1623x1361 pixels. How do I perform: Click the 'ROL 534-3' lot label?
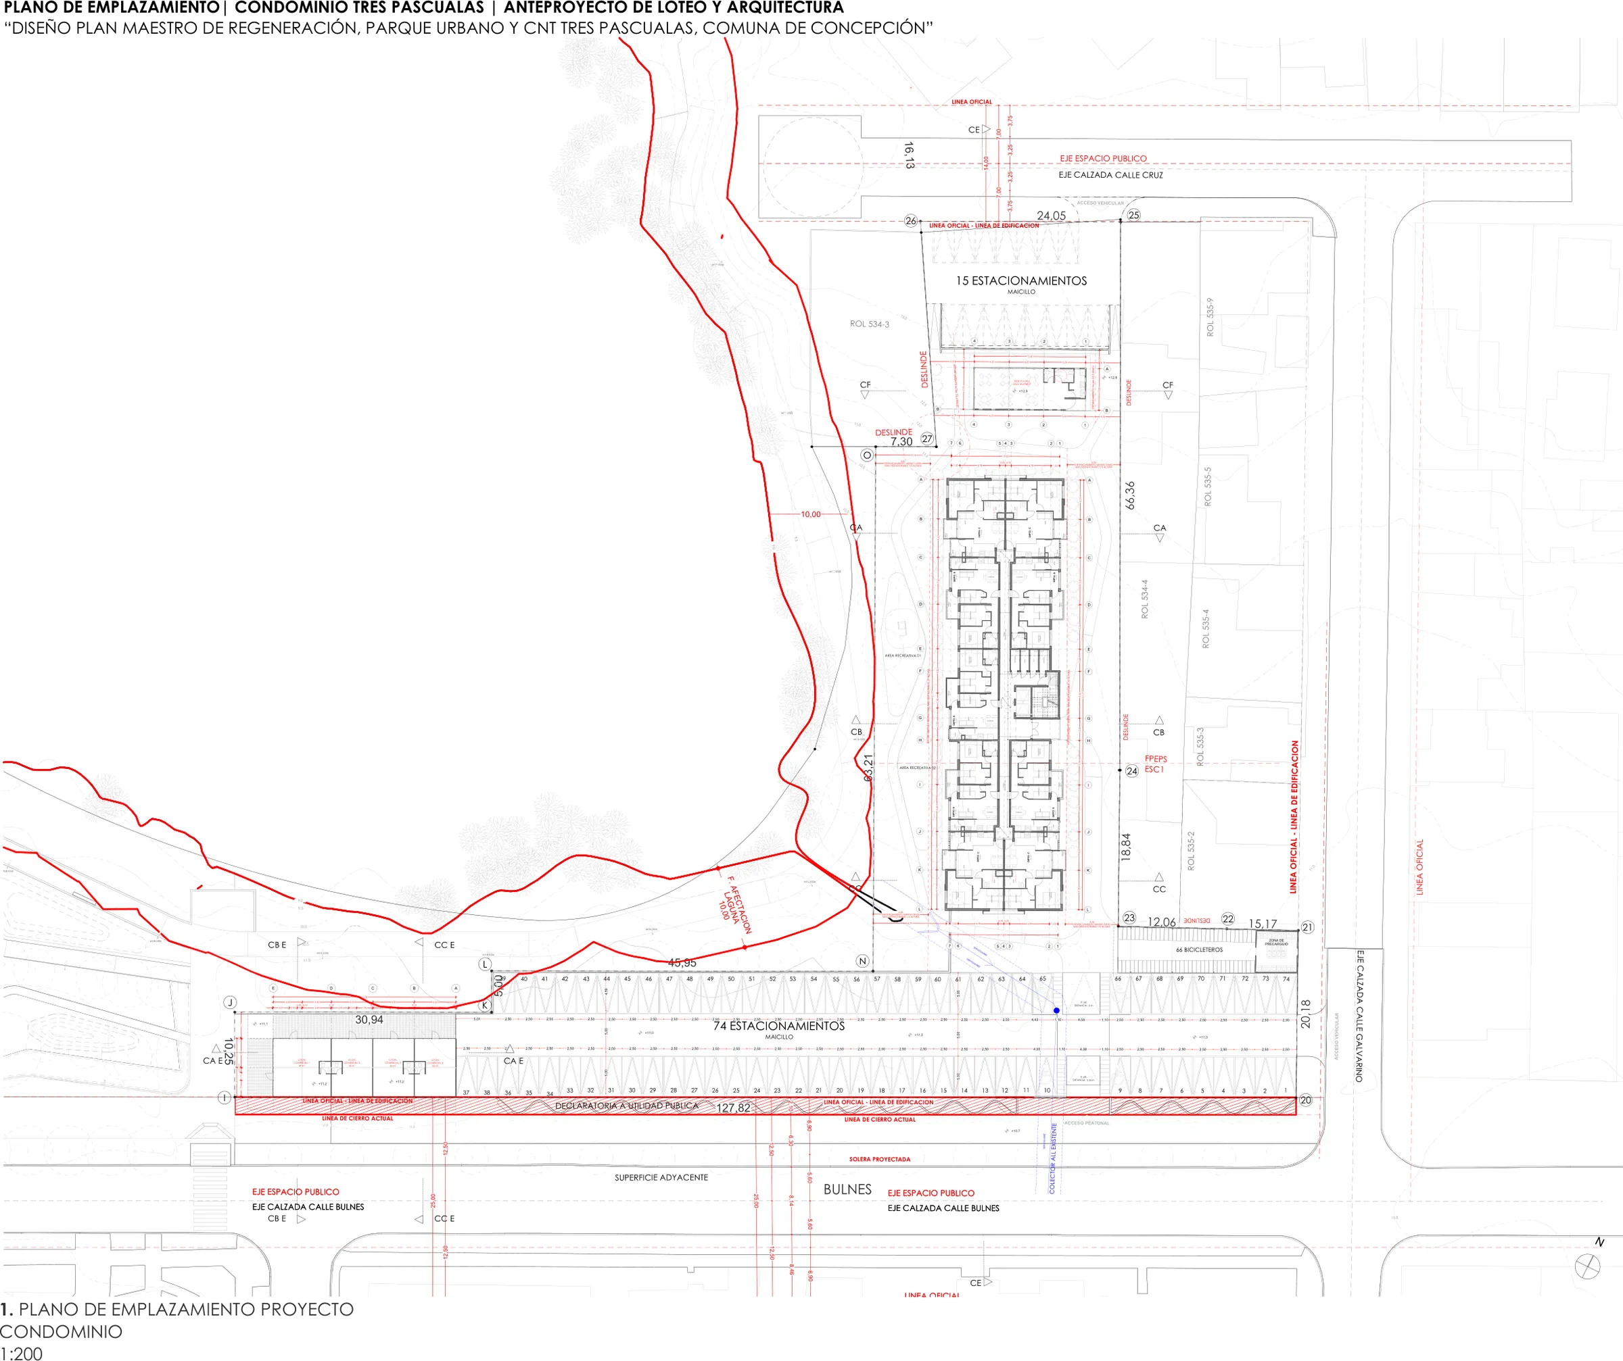870,324
